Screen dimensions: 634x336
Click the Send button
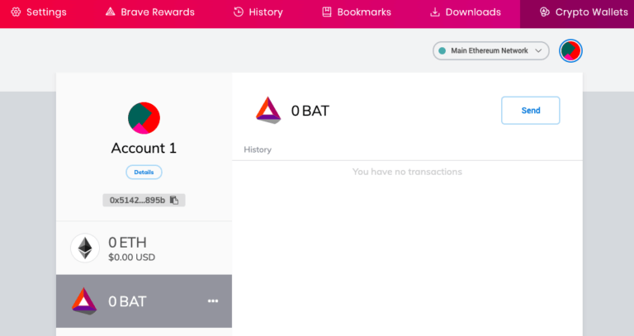tap(531, 111)
